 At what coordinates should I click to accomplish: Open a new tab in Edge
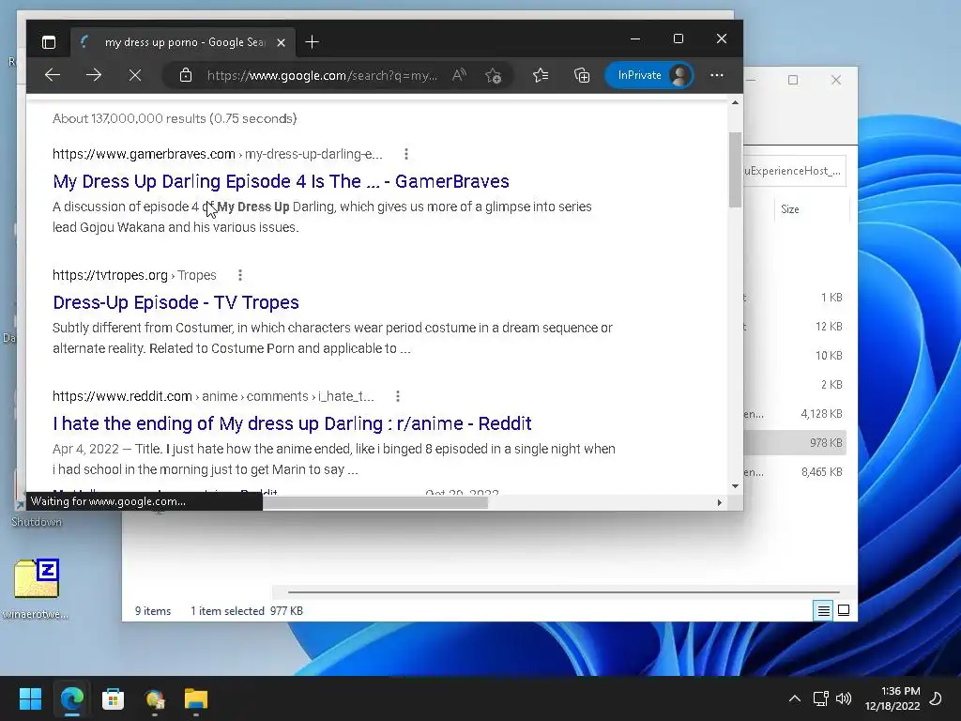[312, 42]
